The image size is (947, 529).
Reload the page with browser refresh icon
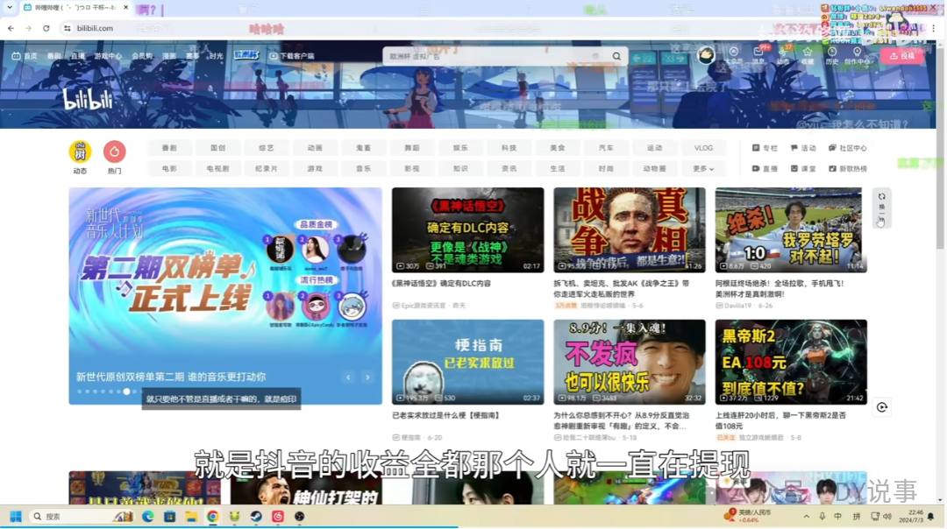pos(46,28)
